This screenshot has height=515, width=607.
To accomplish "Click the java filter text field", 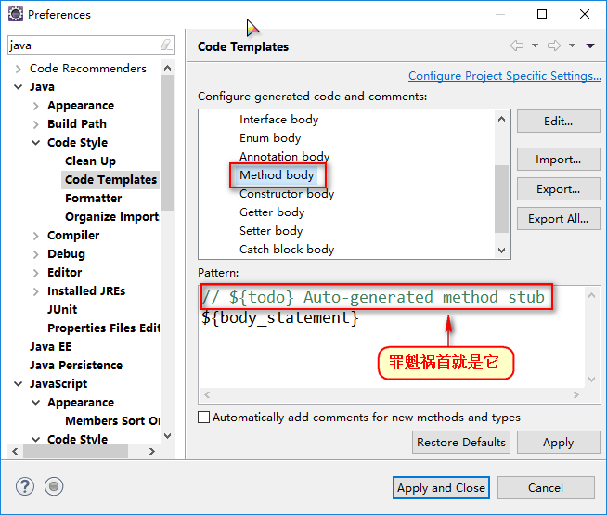I will click(x=85, y=45).
